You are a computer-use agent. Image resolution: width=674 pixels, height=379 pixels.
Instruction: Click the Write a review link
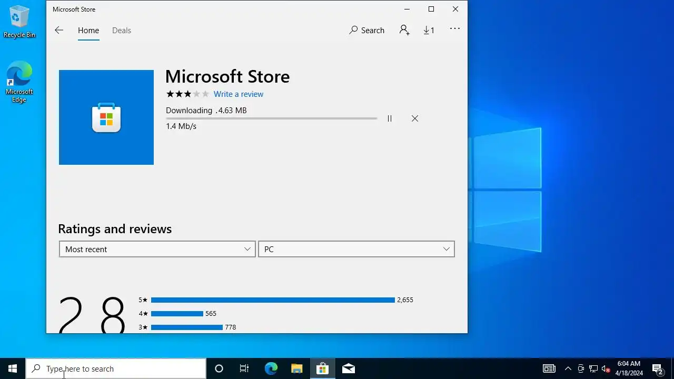pos(239,94)
